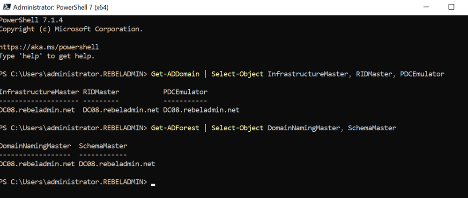This screenshot has width=468, height=198.
Task: Click the 'PowerShell 7.1.4' version line
Action: point(31,20)
